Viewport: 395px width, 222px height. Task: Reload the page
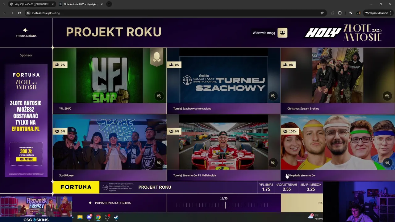pos(19,13)
